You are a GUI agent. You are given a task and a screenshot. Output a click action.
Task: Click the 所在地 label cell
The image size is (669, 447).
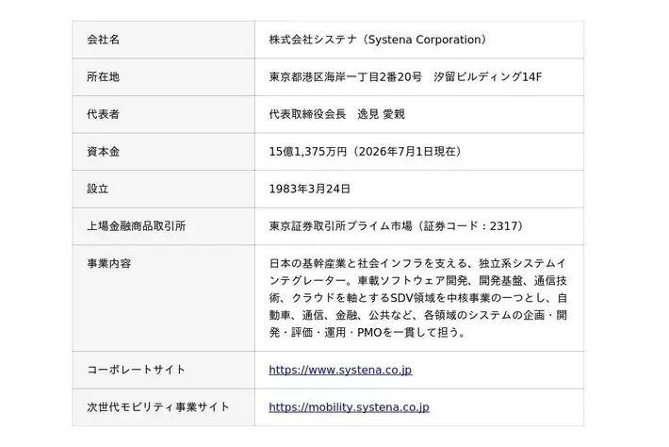point(164,76)
